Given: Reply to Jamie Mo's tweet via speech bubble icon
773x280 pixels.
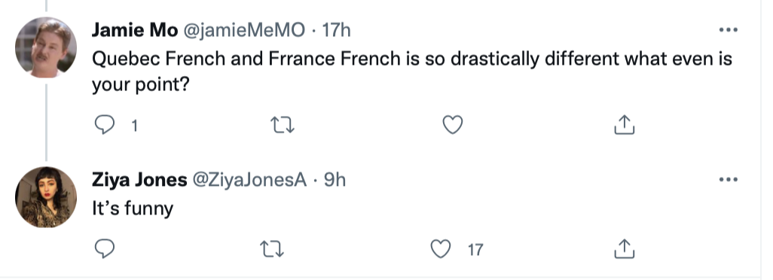Looking at the screenshot, I should 104,125.
